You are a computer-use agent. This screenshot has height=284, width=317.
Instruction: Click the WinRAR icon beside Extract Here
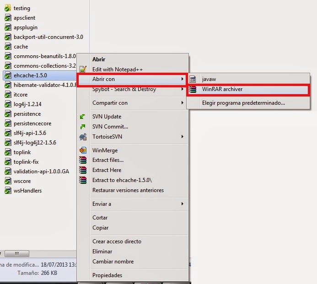tap(83, 170)
